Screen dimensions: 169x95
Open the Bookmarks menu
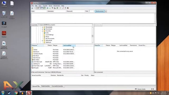57,6
